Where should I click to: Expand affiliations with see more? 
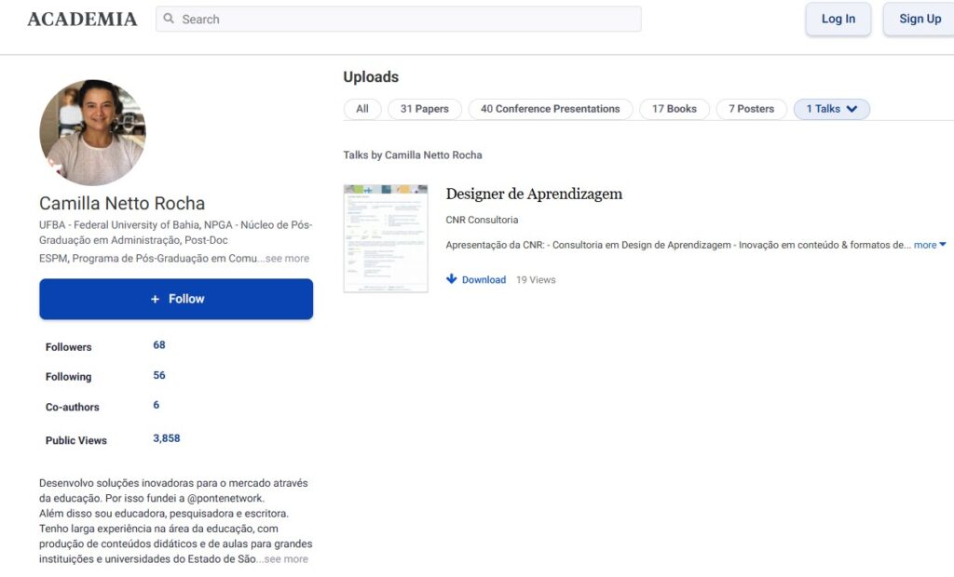[286, 259]
